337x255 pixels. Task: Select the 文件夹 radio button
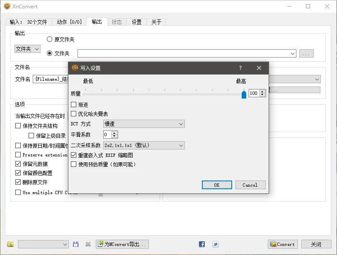[49, 53]
